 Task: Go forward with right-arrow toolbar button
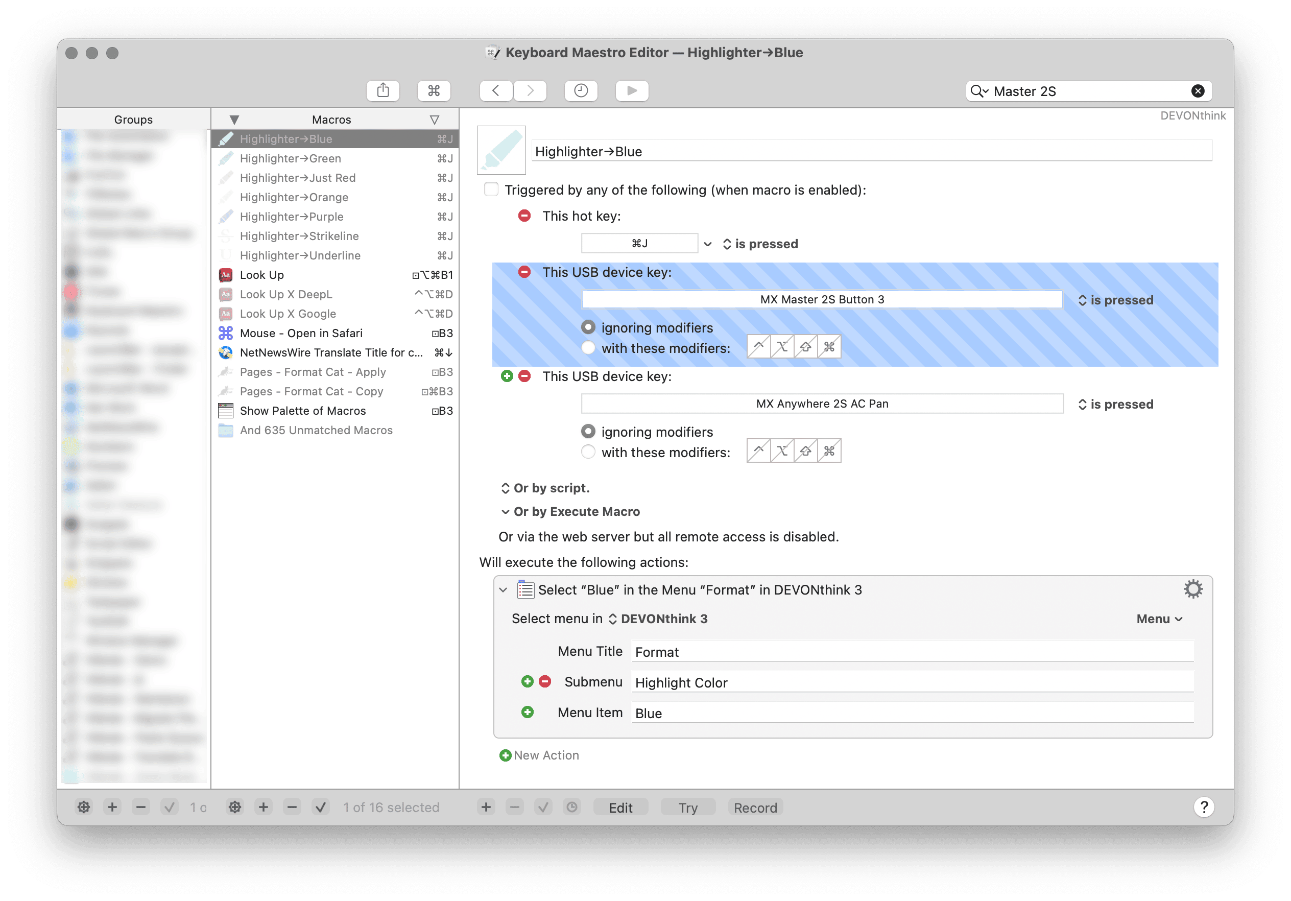click(530, 90)
